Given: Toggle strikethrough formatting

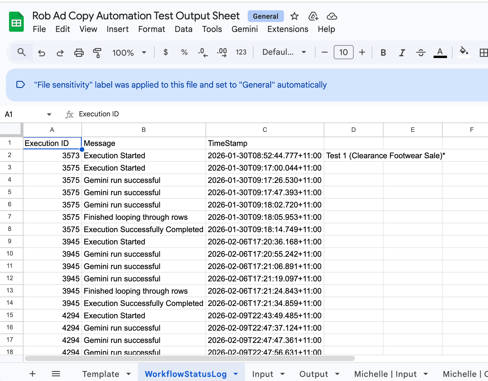Looking at the screenshot, I should click(421, 53).
